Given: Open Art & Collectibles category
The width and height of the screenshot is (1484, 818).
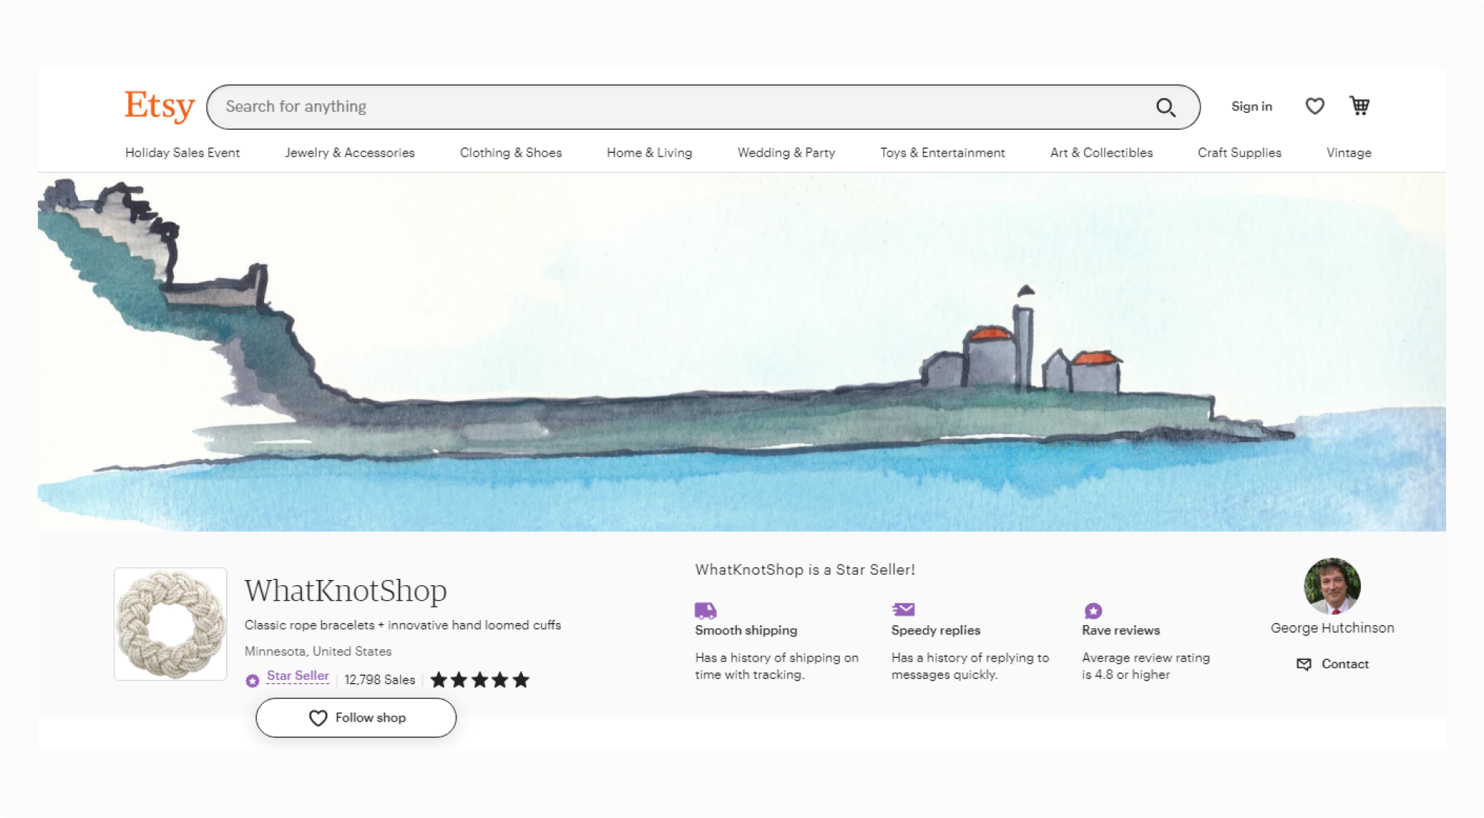Looking at the screenshot, I should click(x=1101, y=152).
